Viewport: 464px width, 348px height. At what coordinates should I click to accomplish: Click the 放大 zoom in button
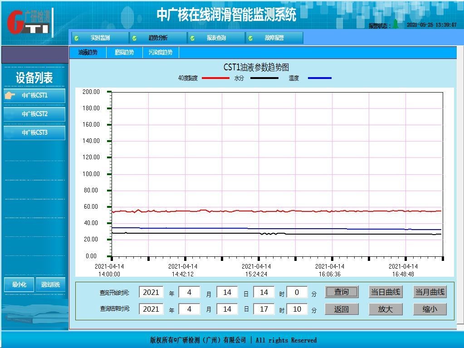(386, 309)
